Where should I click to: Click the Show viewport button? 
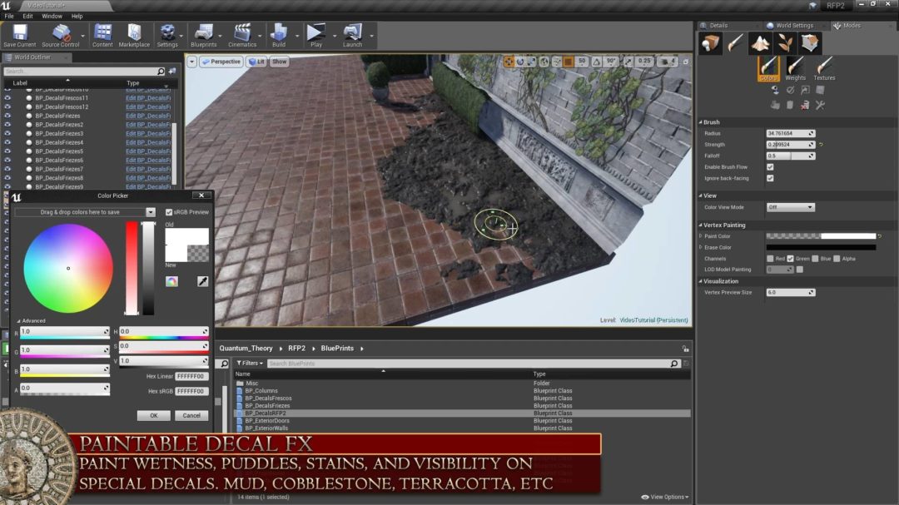[x=279, y=62]
